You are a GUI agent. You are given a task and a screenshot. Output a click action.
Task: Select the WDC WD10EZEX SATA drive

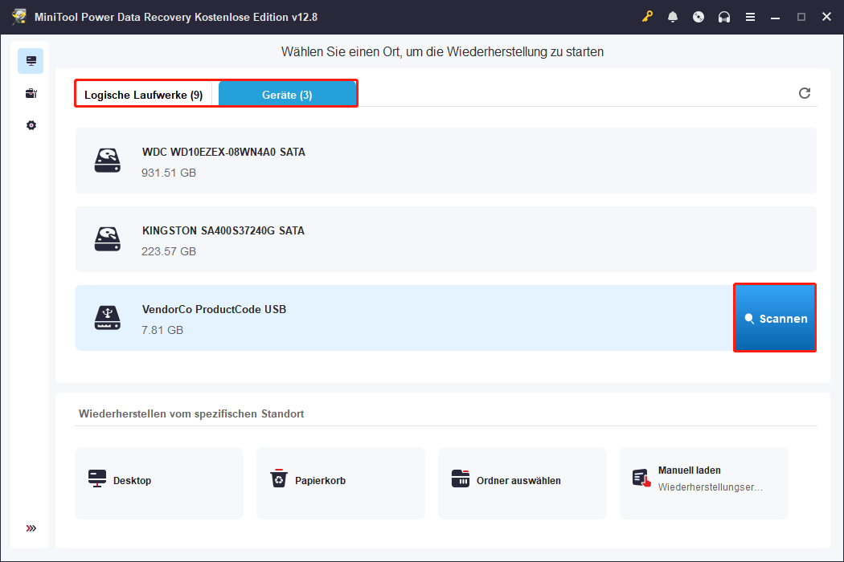coord(445,161)
